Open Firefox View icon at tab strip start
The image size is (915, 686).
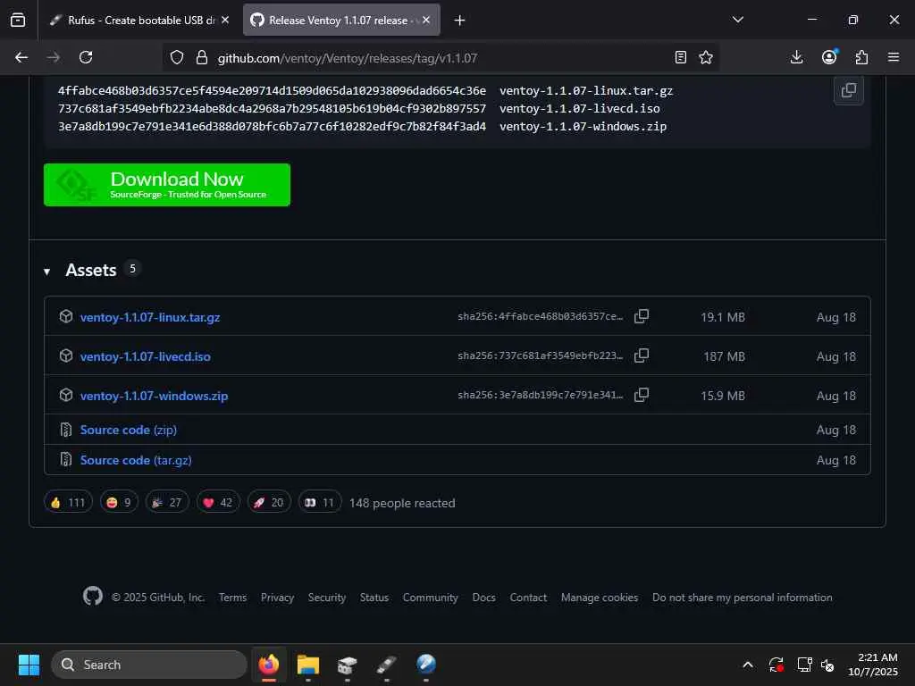(x=18, y=20)
